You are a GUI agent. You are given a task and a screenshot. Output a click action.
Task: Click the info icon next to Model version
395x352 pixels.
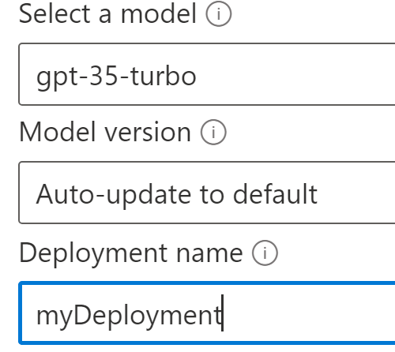point(213,132)
